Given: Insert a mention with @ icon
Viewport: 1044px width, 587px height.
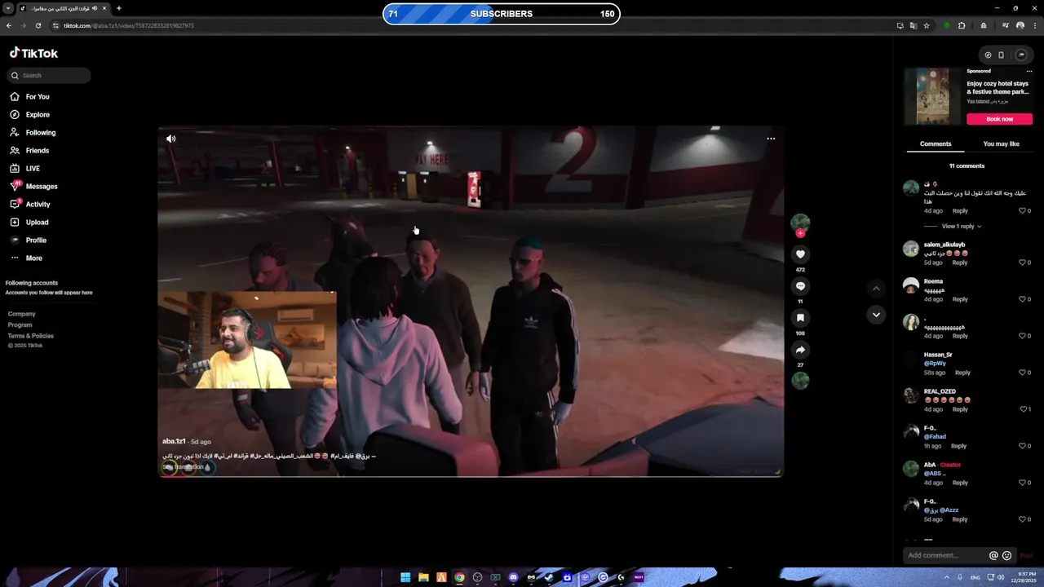Looking at the screenshot, I should click(x=993, y=556).
